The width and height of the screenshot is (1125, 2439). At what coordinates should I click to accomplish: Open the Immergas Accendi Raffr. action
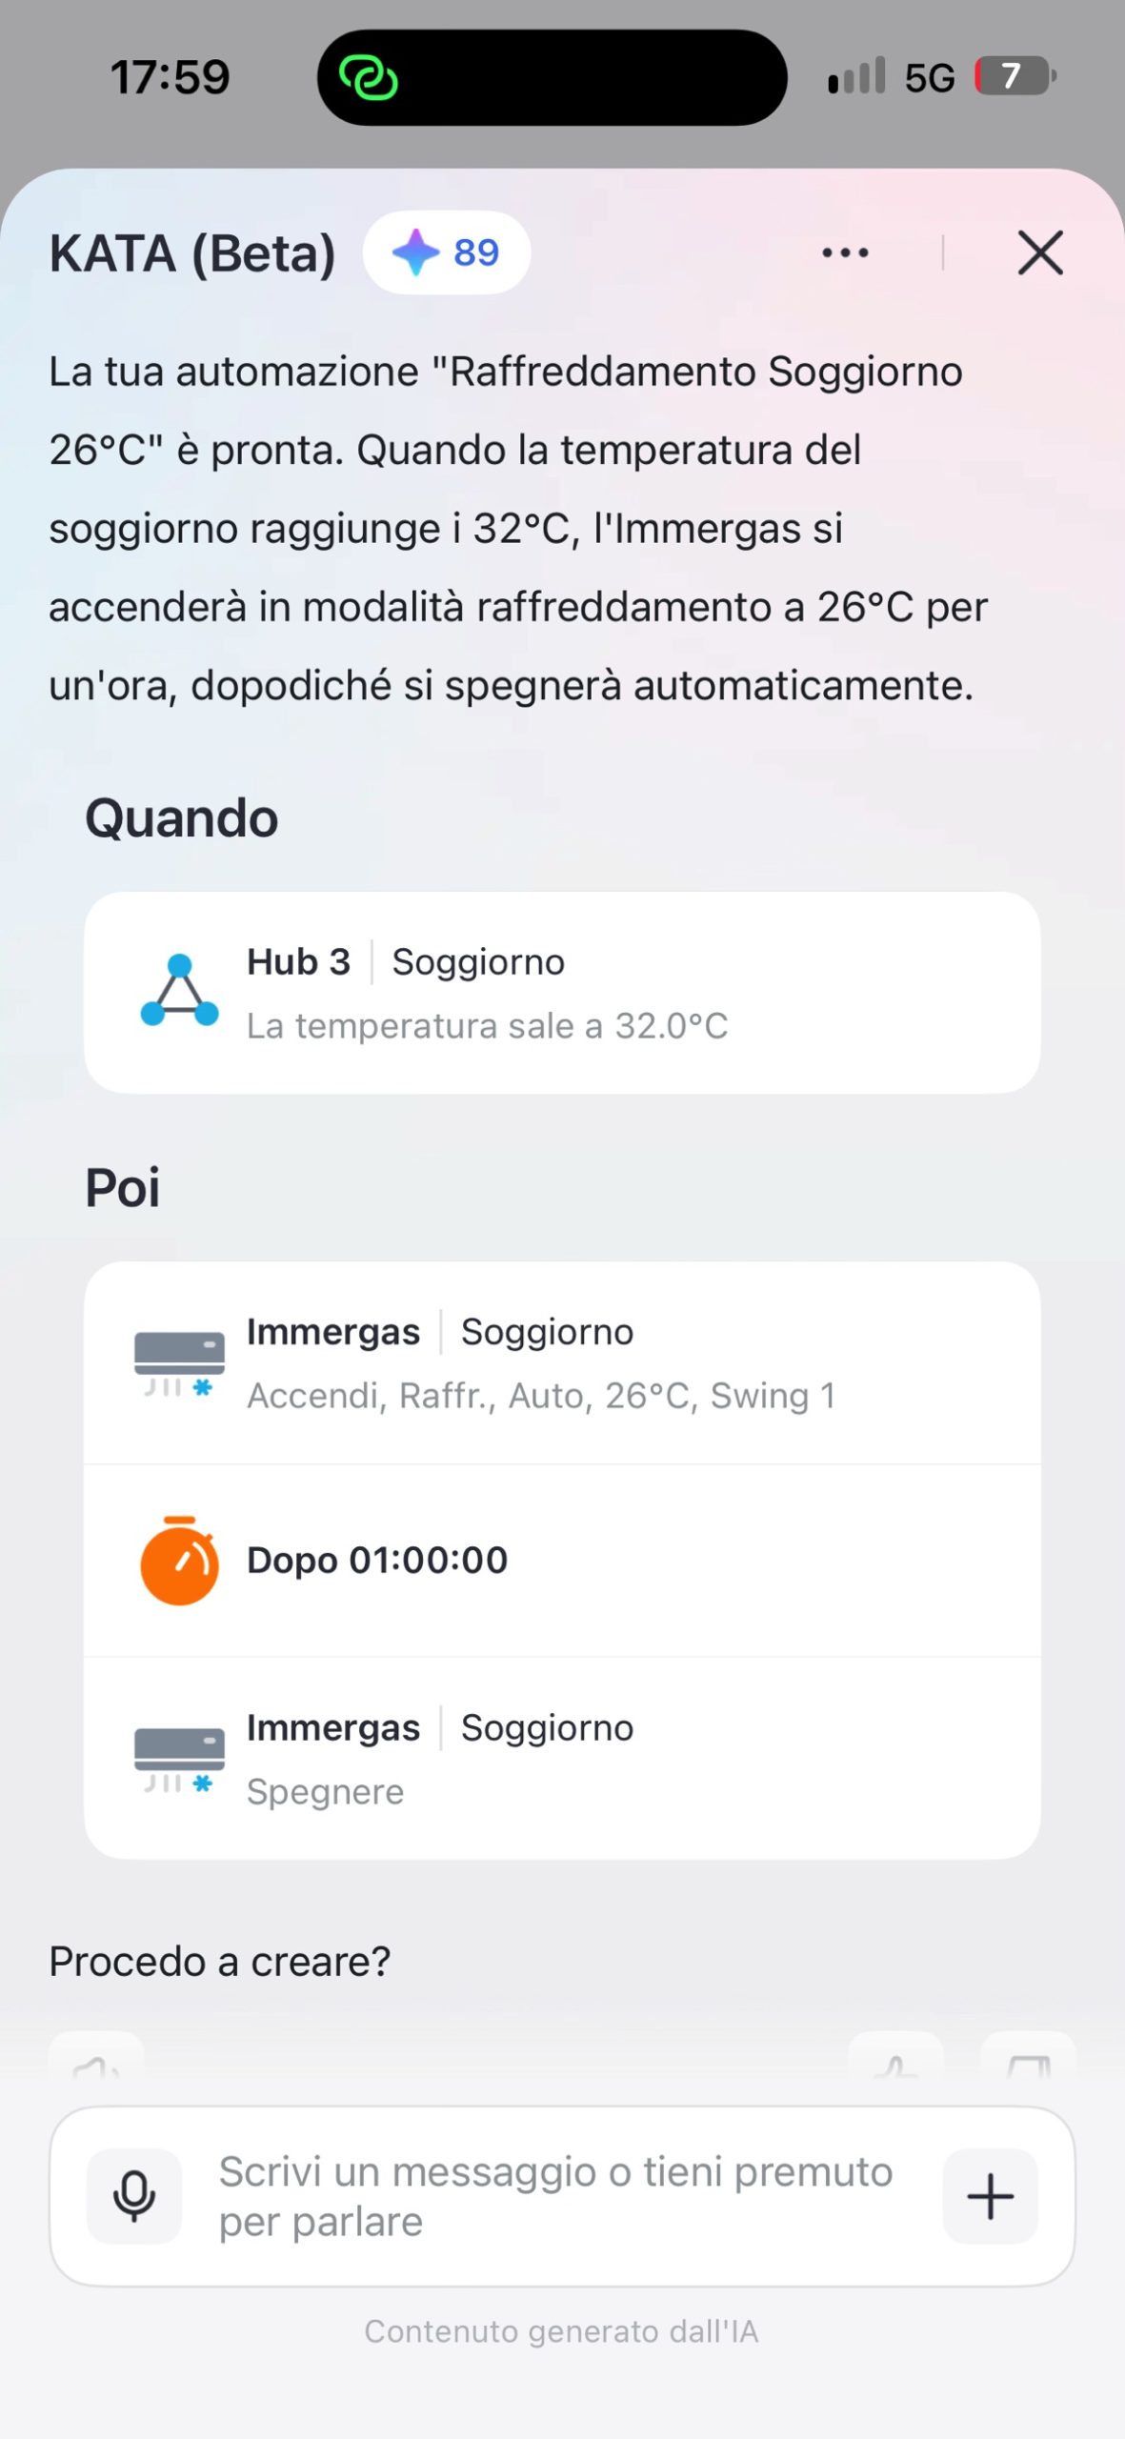562,1363
